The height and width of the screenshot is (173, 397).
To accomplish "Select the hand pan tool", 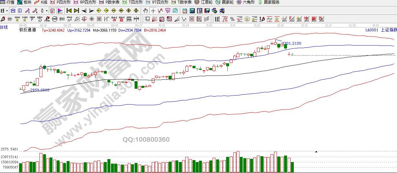I will [x=146, y=11].
